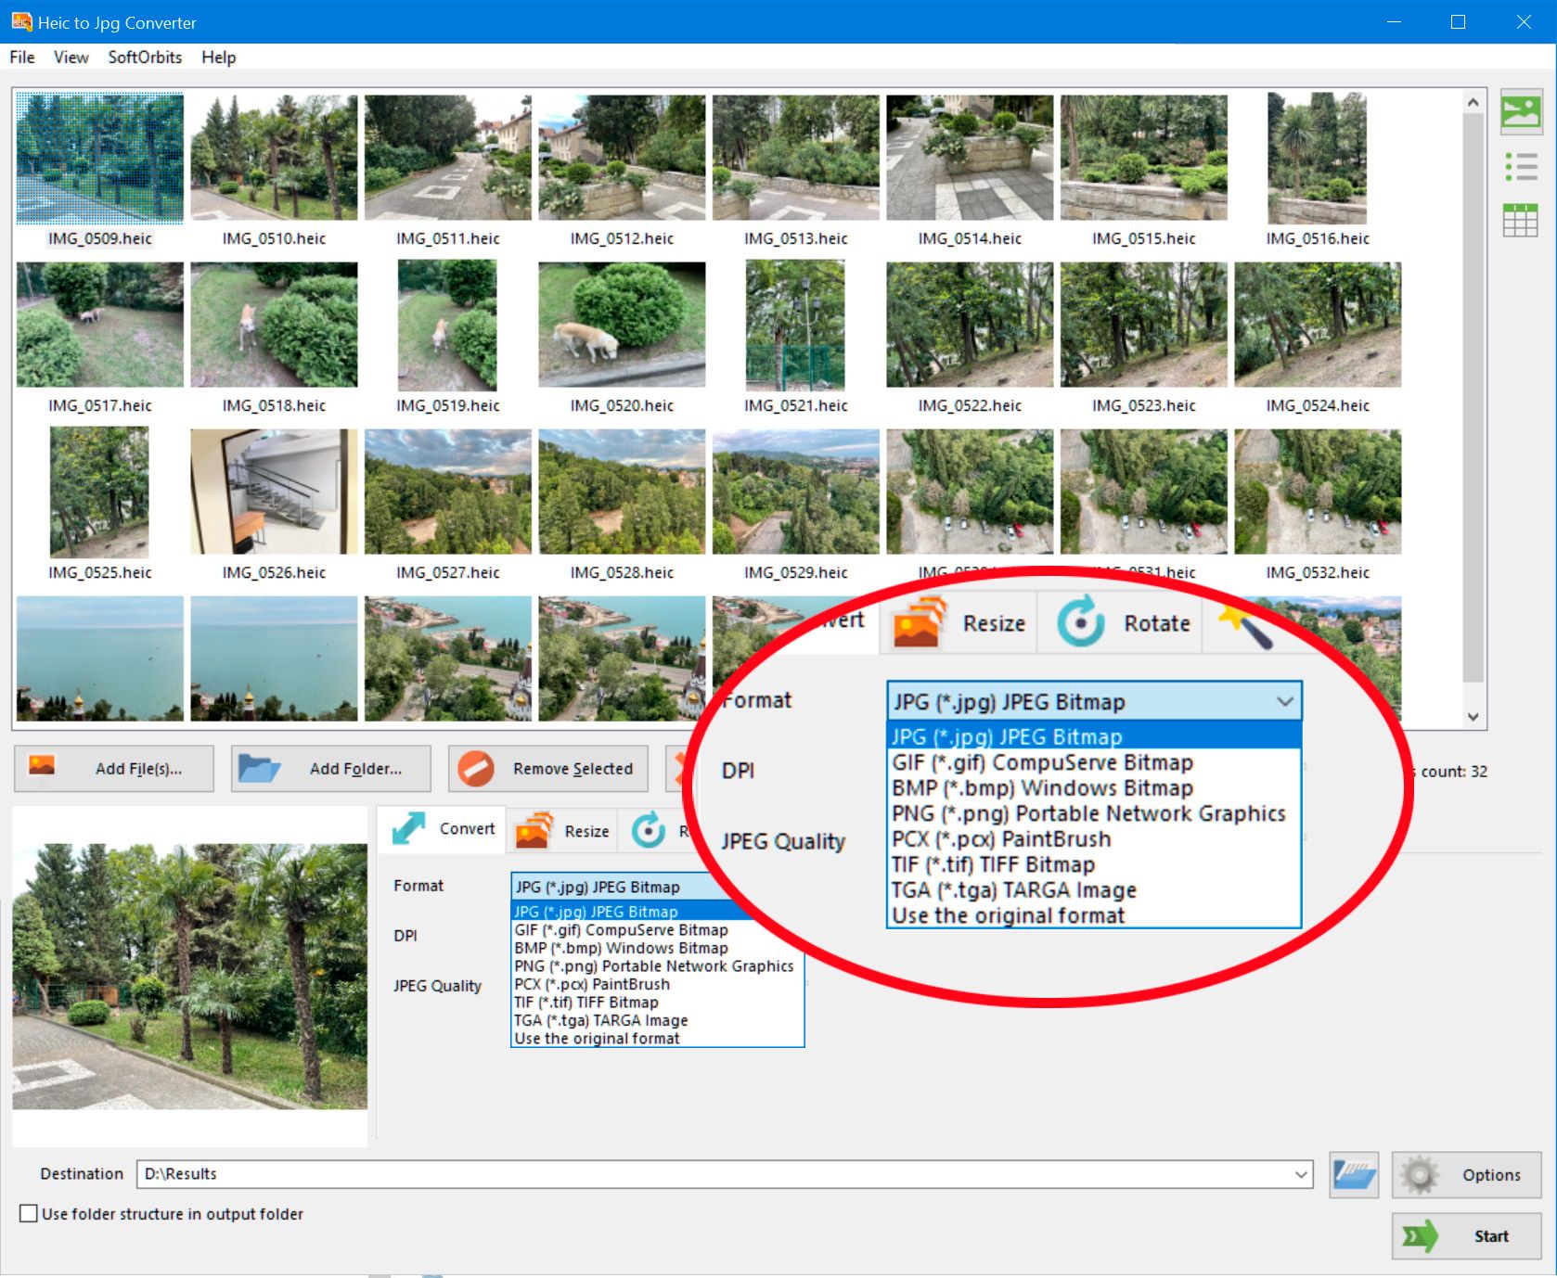
Task: Select PNG Portable Network Graphics from format list
Action: (x=1088, y=813)
